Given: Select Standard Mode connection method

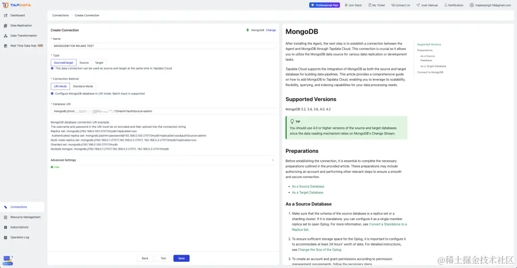Looking at the screenshot, I should pos(83,86).
